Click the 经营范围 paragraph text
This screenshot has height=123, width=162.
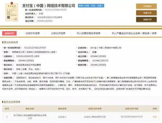80,83
